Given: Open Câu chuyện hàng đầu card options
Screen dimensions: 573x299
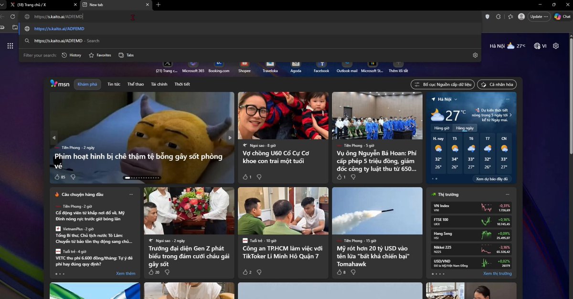Looking at the screenshot, I should click(x=131, y=195).
